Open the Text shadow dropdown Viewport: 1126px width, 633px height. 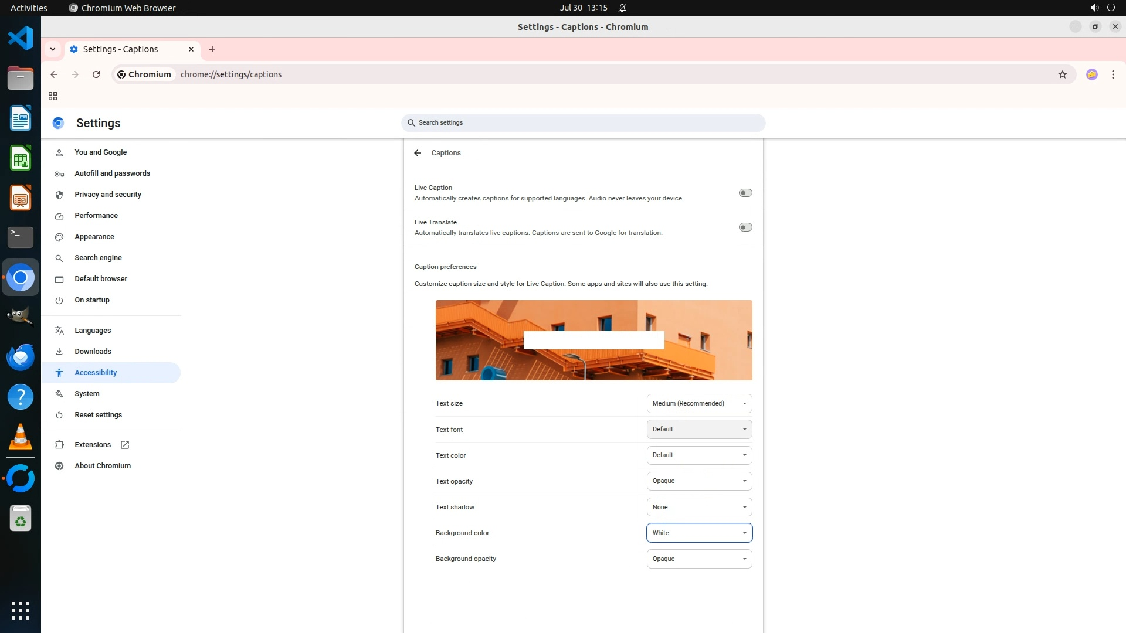699,507
